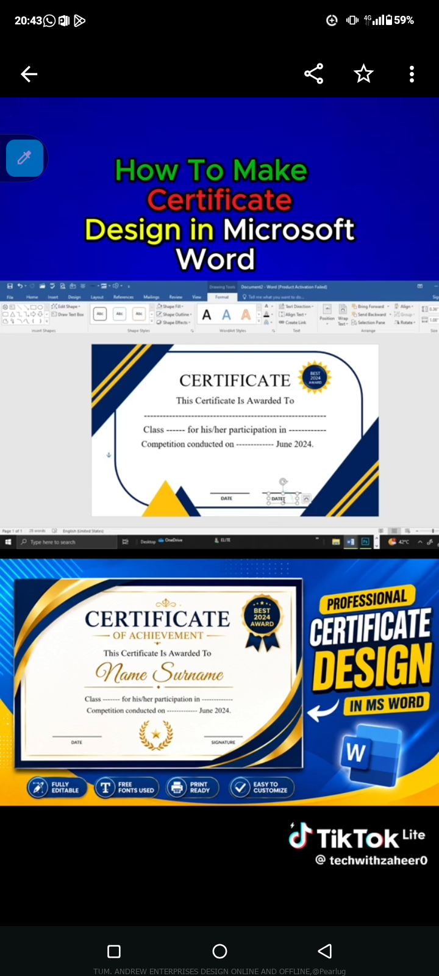Click the Type here to search box
Screen dimensions: 439x976
pos(67,542)
